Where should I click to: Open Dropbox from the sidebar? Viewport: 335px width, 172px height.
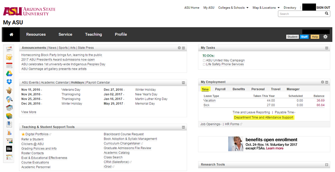[9, 82]
